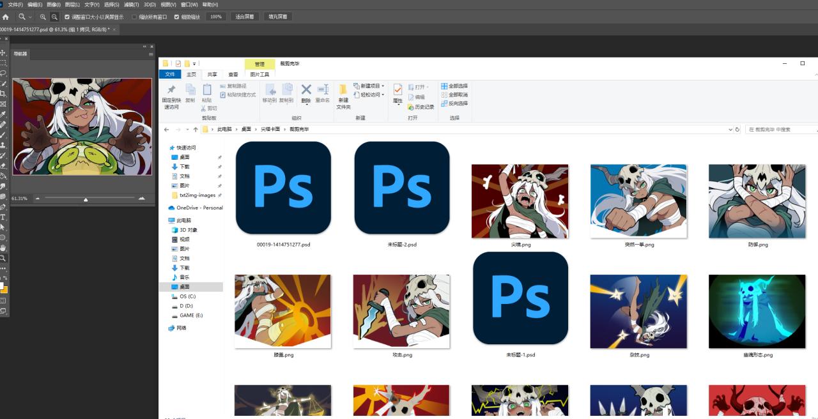818x419 pixels.
Task: Collapse Navigator panel double-arrow
Action: pyautogui.click(x=144, y=47)
